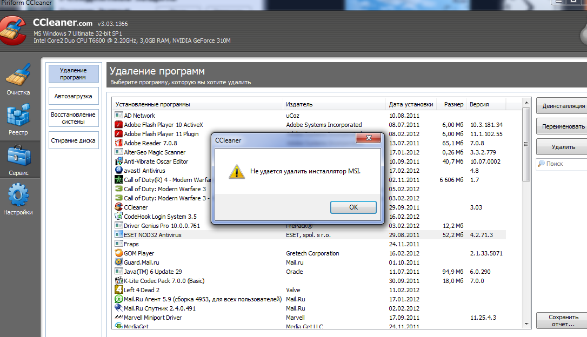Click the K-Lite Codec Pack icon
The width and height of the screenshot is (587, 337).
119,280
